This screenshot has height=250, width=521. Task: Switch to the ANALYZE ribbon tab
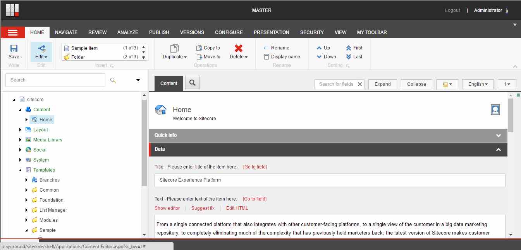[x=128, y=32]
